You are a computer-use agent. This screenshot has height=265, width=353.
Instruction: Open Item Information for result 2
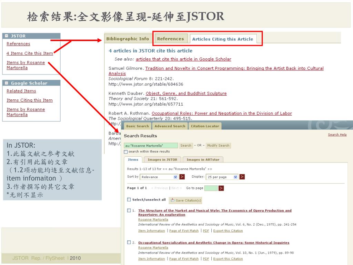tap(152, 259)
